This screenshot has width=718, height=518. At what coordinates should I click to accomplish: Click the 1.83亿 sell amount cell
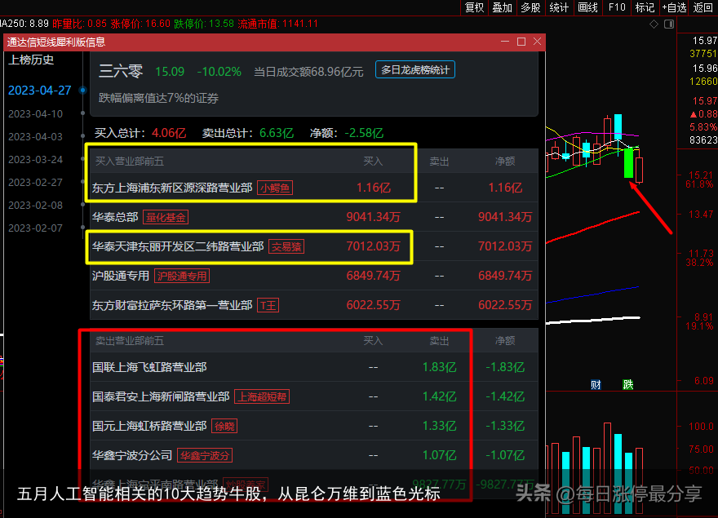[439, 367]
